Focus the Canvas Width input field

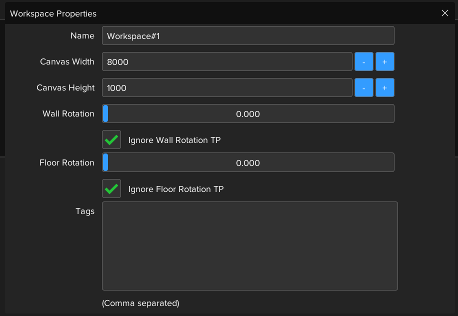pyautogui.click(x=227, y=62)
